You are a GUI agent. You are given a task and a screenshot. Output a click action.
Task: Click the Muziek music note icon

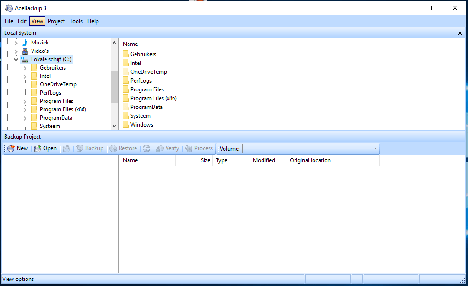[x=25, y=43]
